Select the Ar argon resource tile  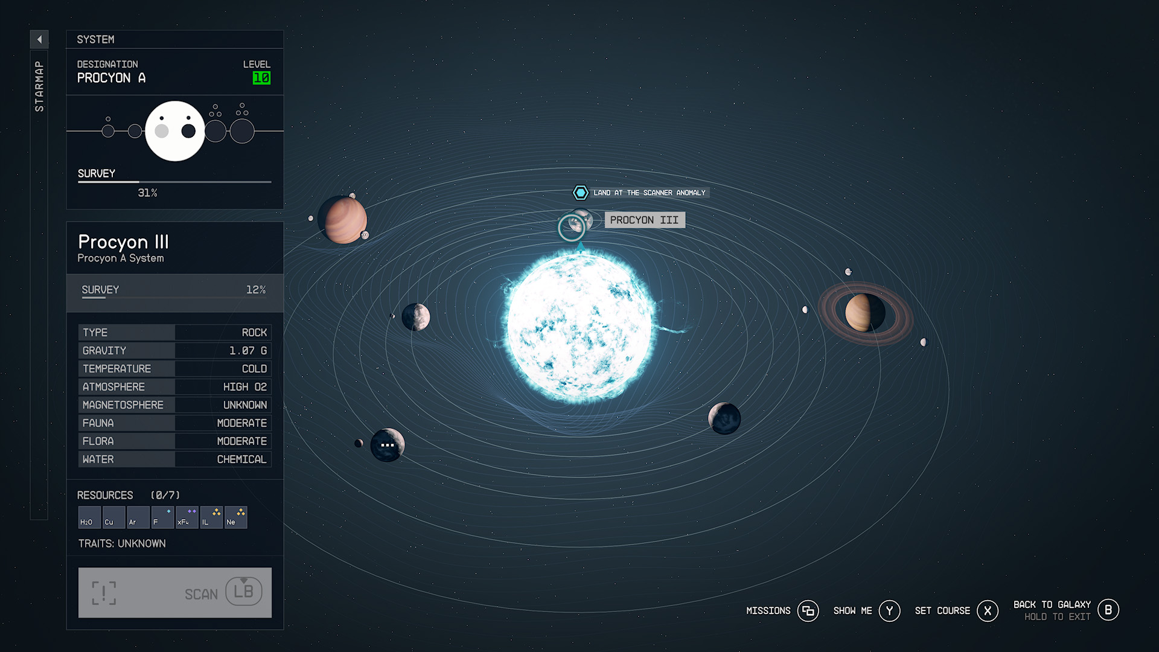[138, 517]
